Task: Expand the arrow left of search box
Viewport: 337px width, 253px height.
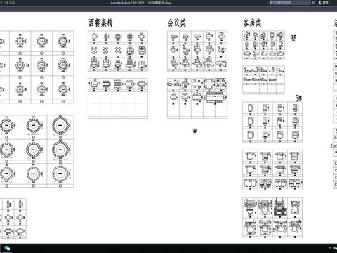Action: coord(267,3)
